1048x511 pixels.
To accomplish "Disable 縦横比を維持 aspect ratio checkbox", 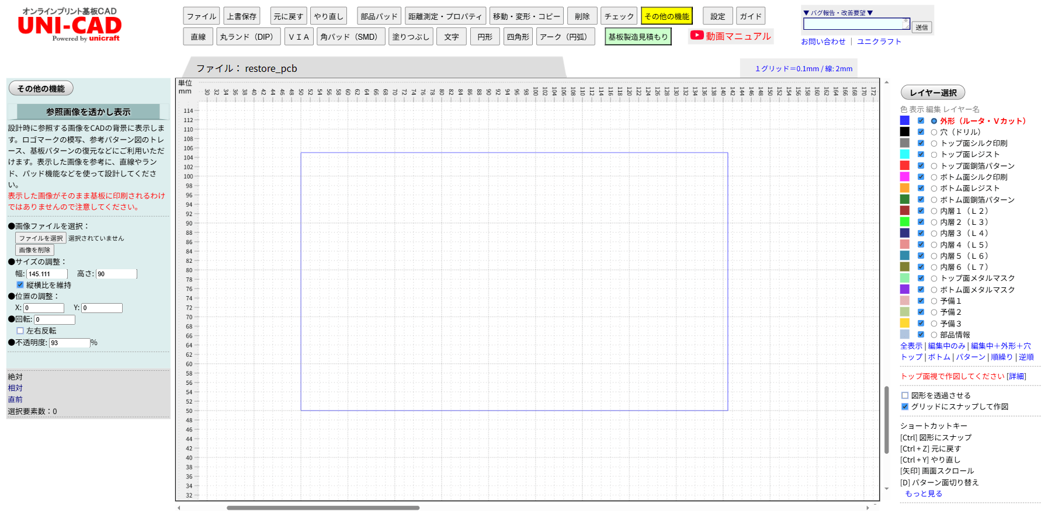I will click(x=20, y=285).
